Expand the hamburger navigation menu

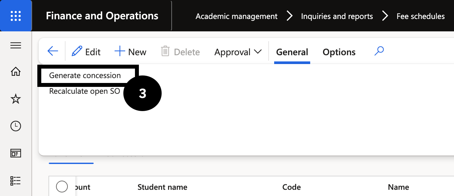coord(16,45)
